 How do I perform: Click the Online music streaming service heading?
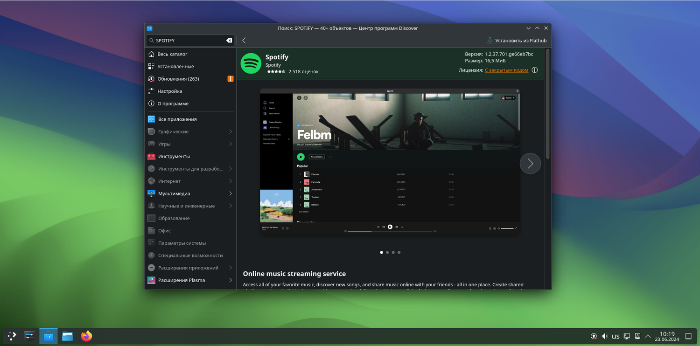(x=294, y=274)
